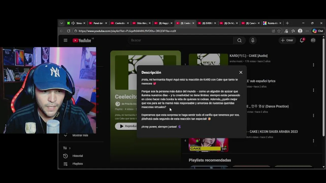Viewport: 326px width, 183px height.
Task: Open the Crear create menu
Action: pyautogui.click(x=287, y=40)
